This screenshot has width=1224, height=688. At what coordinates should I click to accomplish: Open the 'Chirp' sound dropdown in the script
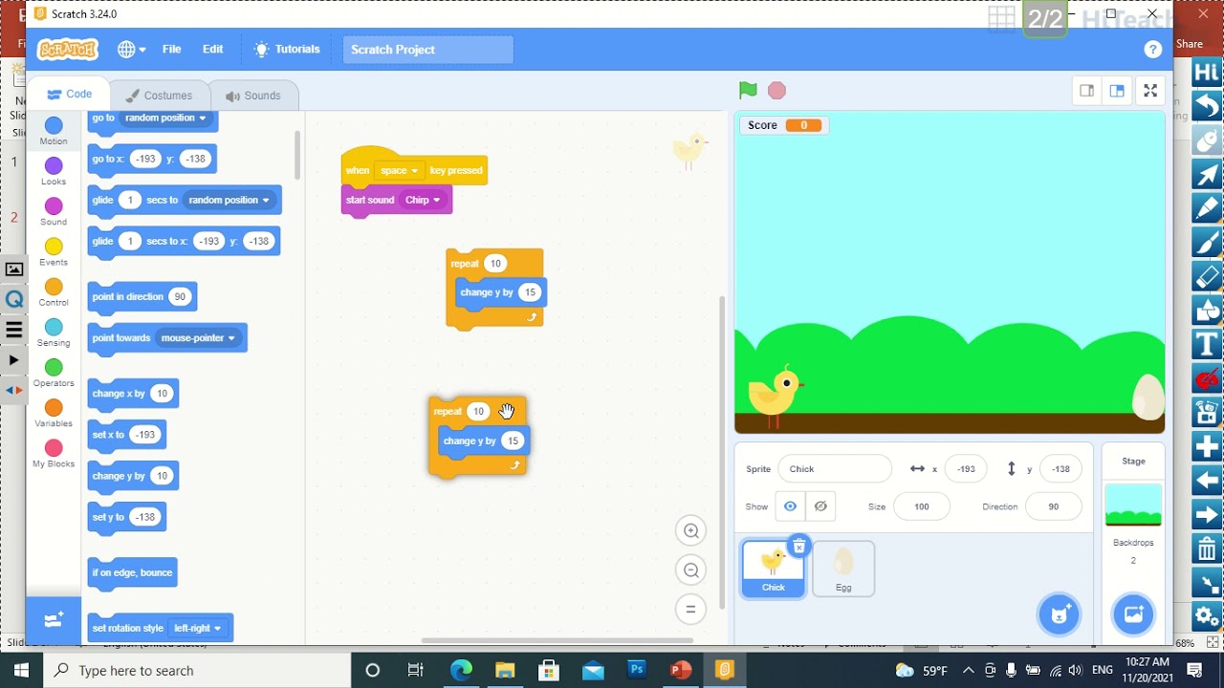click(x=423, y=200)
